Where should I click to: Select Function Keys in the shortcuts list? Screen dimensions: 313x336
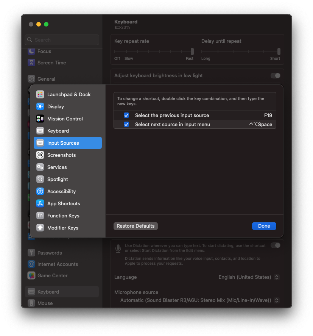tap(63, 216)
